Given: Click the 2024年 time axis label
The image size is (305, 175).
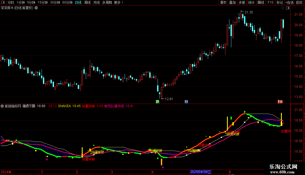Looking at the screenshot, I should [x=6, y=172].
